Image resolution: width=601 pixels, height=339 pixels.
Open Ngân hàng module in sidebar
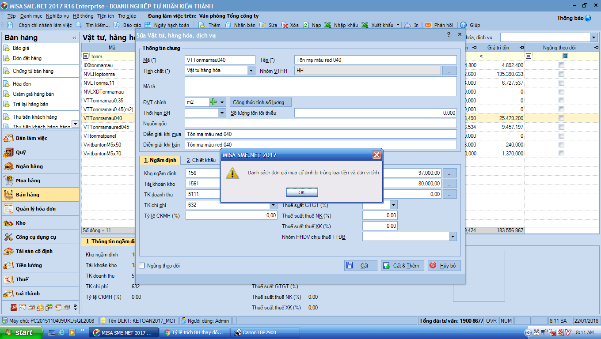(x=40, y=166)
